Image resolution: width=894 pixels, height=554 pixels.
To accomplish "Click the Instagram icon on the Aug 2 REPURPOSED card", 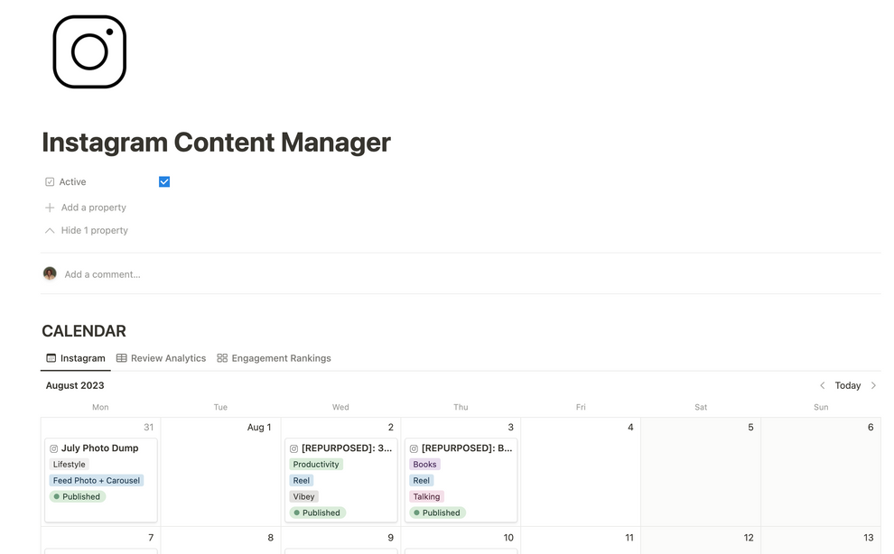I will 293,448.
